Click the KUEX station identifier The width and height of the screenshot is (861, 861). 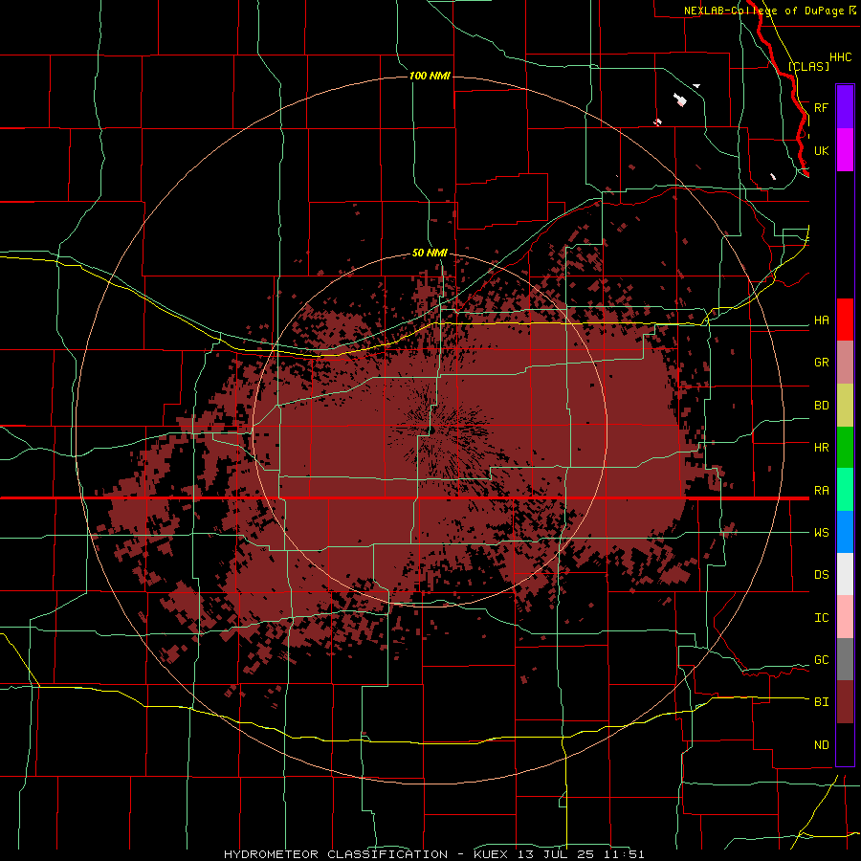pos(491,854)
